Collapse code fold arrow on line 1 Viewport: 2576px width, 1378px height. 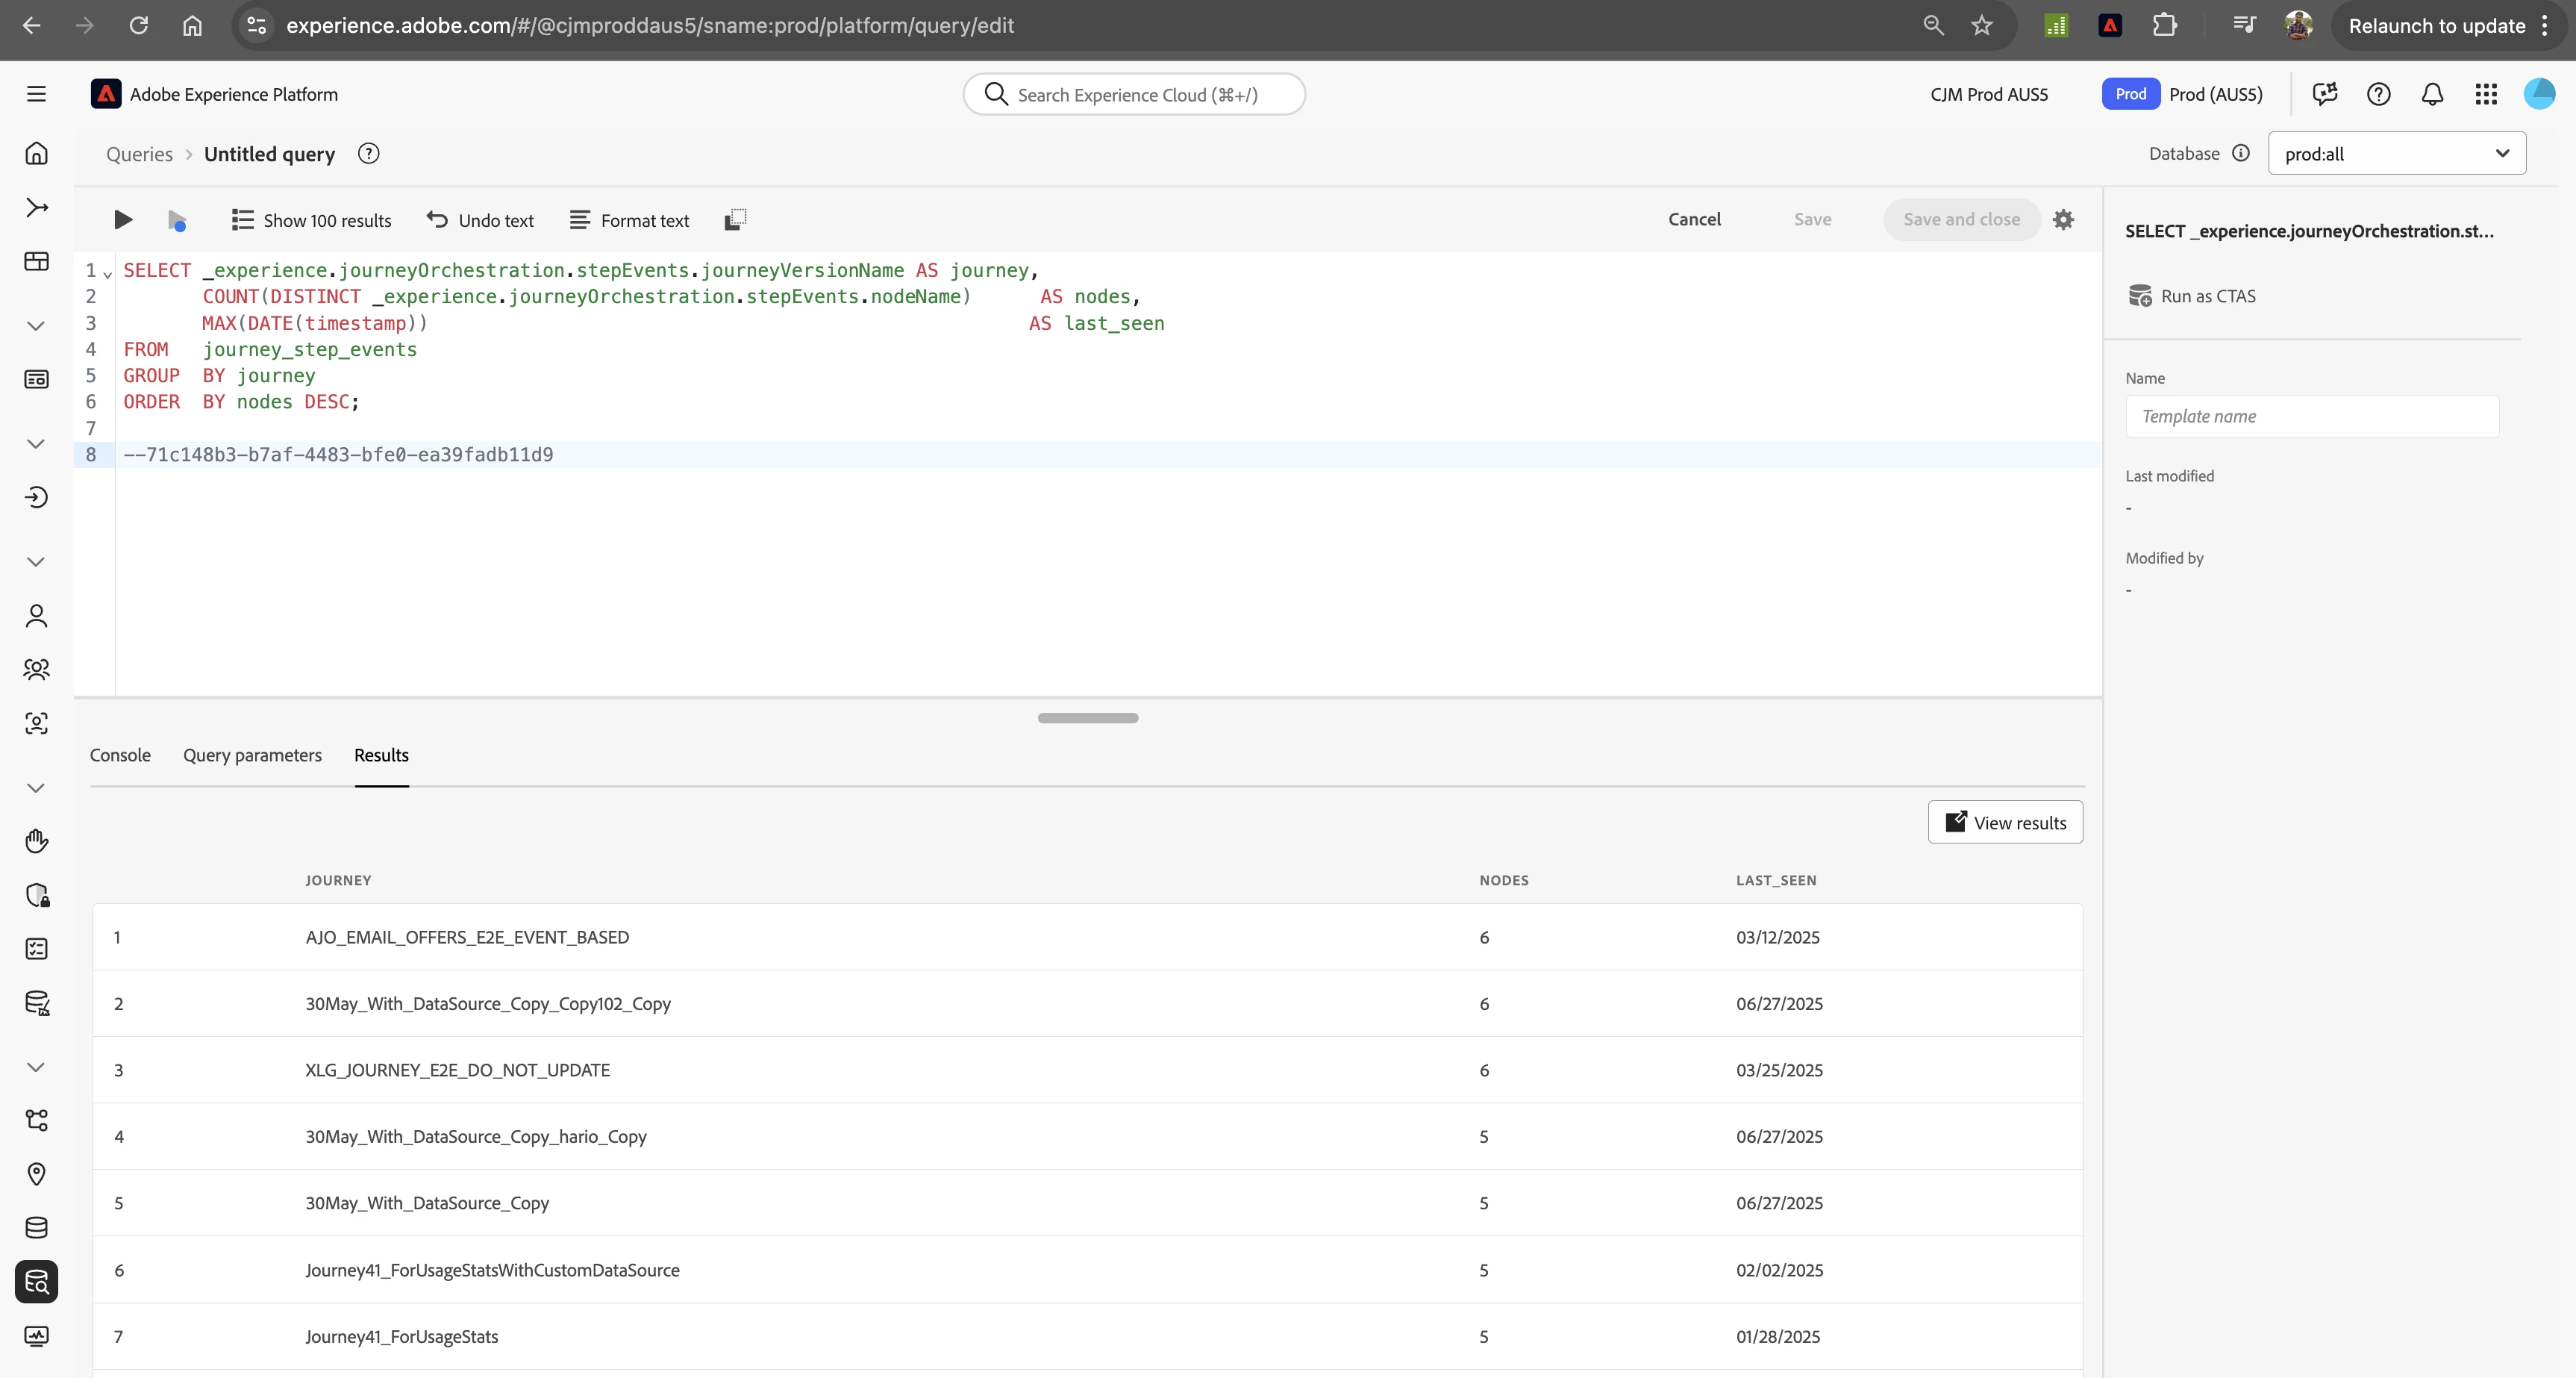pos(108,273)
